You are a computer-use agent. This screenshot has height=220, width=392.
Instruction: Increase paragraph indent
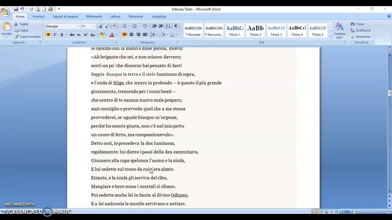point(161,26)
